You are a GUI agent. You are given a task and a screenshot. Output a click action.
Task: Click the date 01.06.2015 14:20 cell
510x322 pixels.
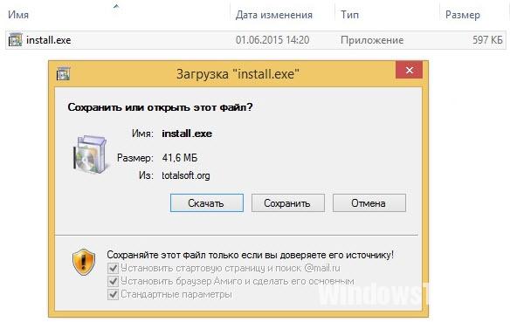click(x=272, y=40)
